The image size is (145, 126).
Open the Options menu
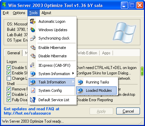click(x=19, y=13)
